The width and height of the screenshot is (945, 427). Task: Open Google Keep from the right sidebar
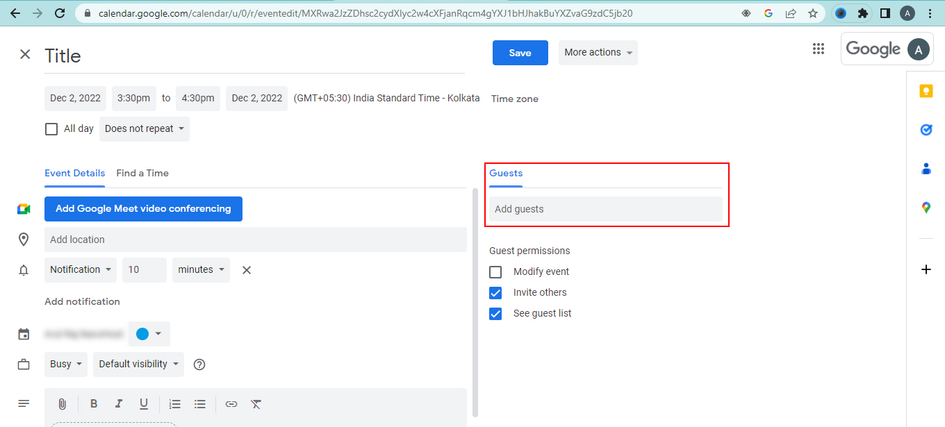tap(926, 90)
